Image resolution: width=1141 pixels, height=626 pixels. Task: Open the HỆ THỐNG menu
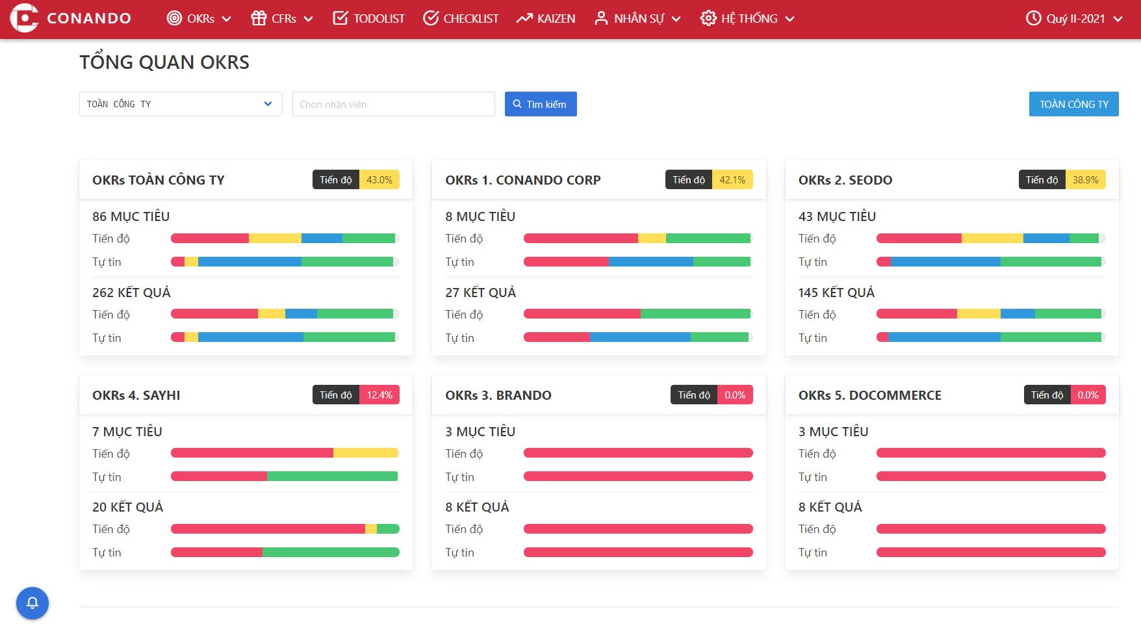click(747, 18)
